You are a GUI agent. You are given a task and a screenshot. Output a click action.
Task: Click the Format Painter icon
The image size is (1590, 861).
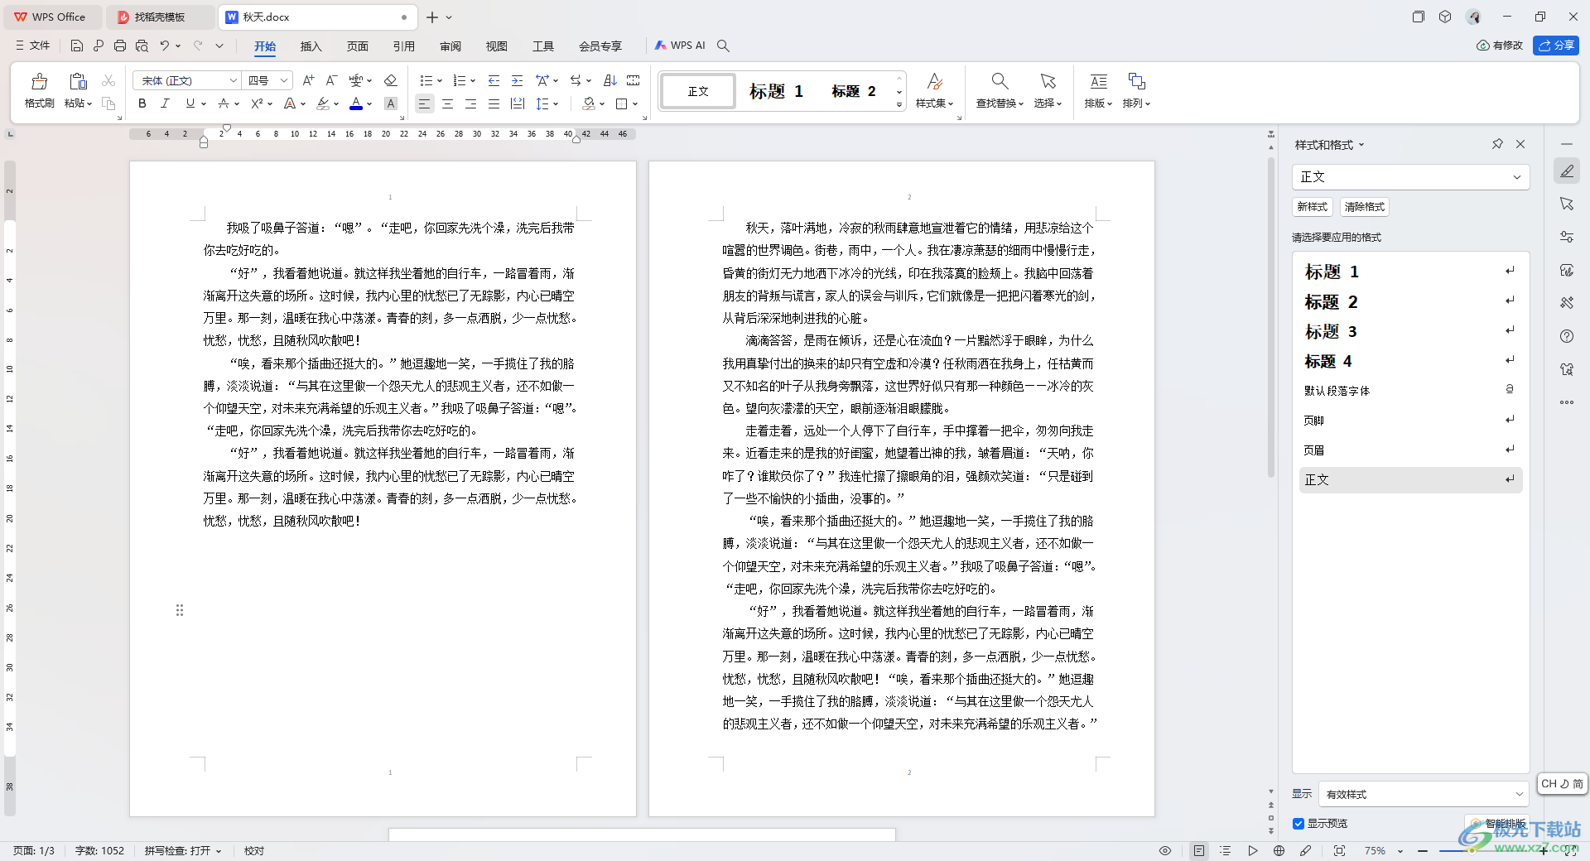click(x=39, y=90)
